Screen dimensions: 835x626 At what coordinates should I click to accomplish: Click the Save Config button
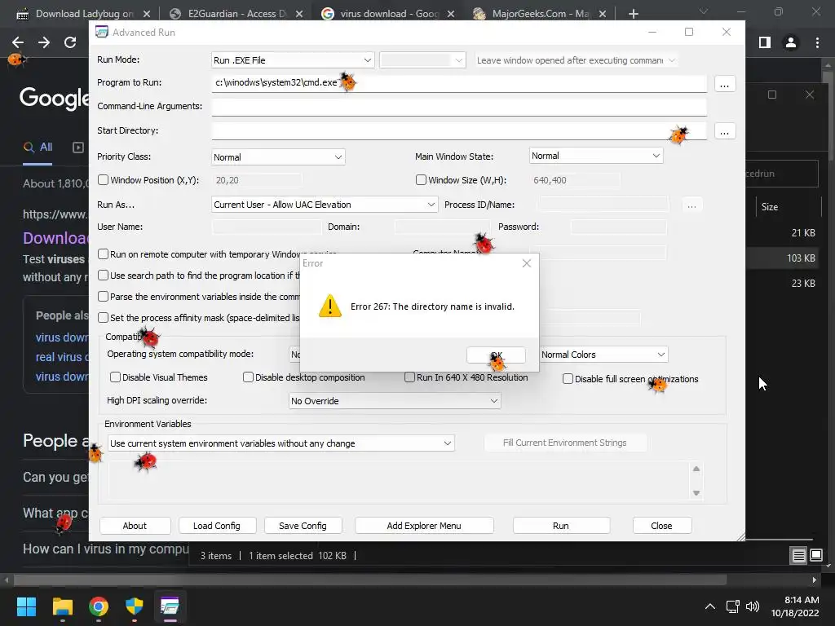tap(303, 526)
